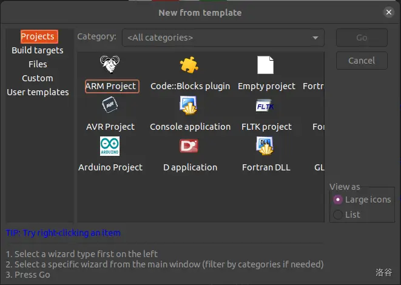Pick the Arduino Project icon
401x285 pixels.
point(110,146)
